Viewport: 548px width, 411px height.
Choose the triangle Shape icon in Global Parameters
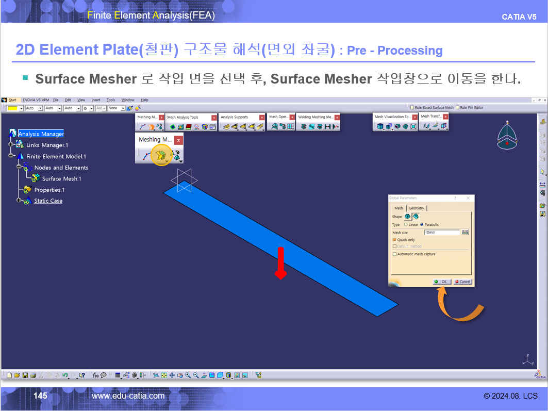(x=407, y=217)
